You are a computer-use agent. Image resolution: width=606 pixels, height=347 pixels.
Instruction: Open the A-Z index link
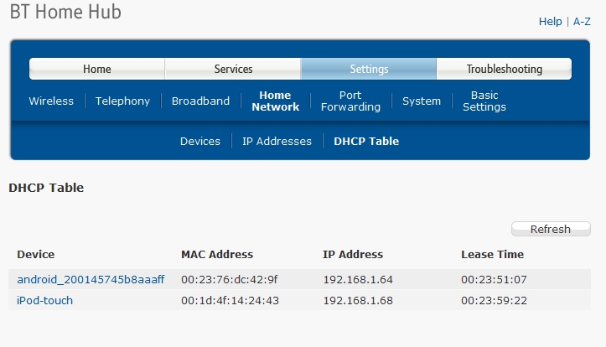click(x=582, y=21)
